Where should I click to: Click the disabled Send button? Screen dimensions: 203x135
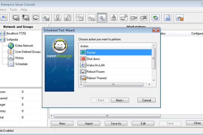[170, 123]
